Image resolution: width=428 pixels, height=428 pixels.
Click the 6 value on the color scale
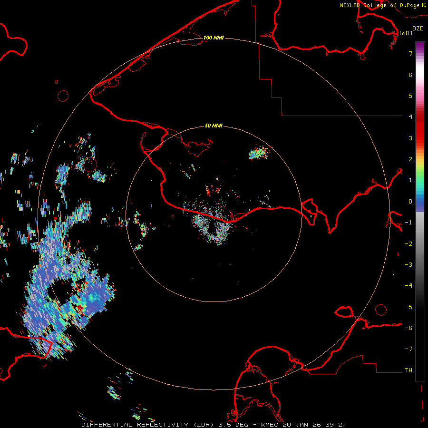point(410,75)
